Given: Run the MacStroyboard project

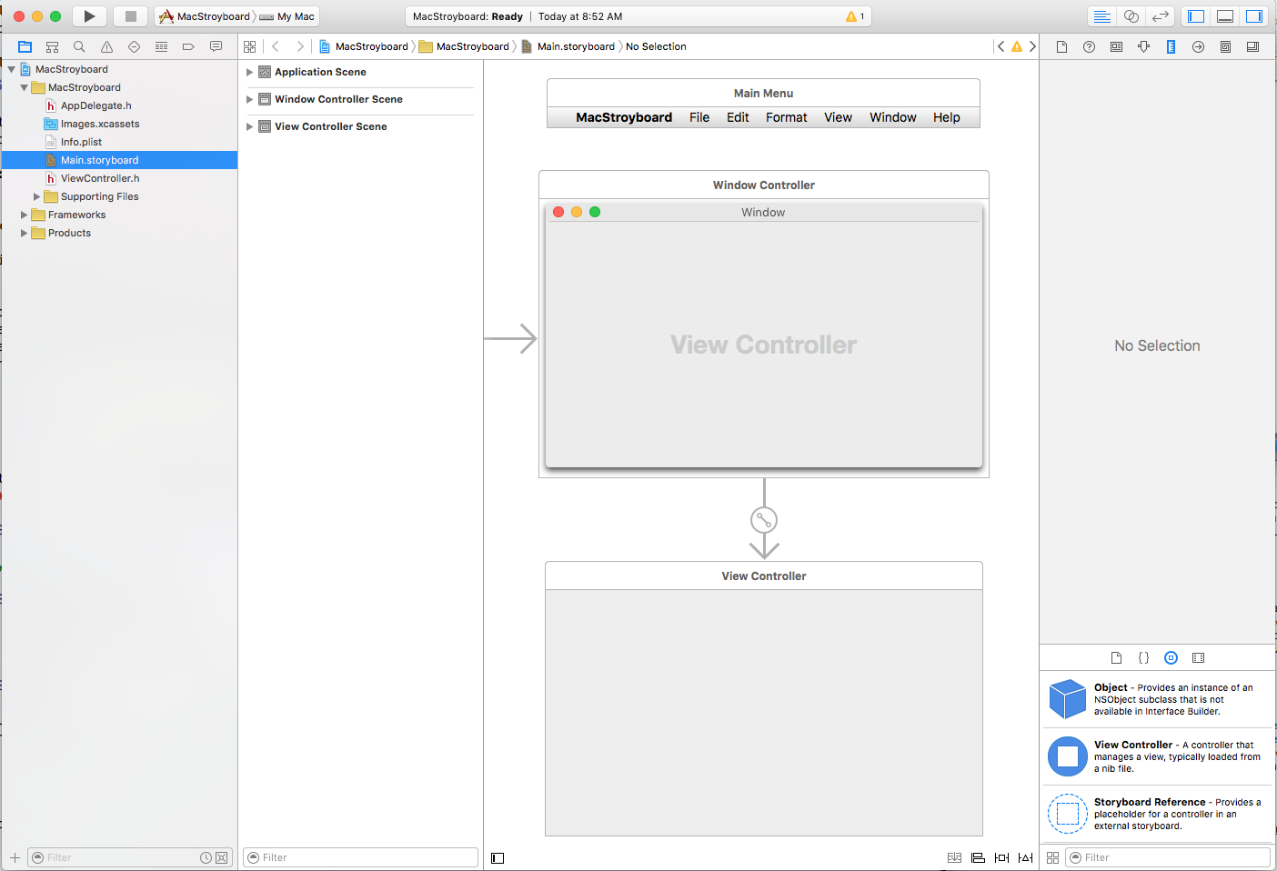Looking at the screenshot, I should 88,15.
